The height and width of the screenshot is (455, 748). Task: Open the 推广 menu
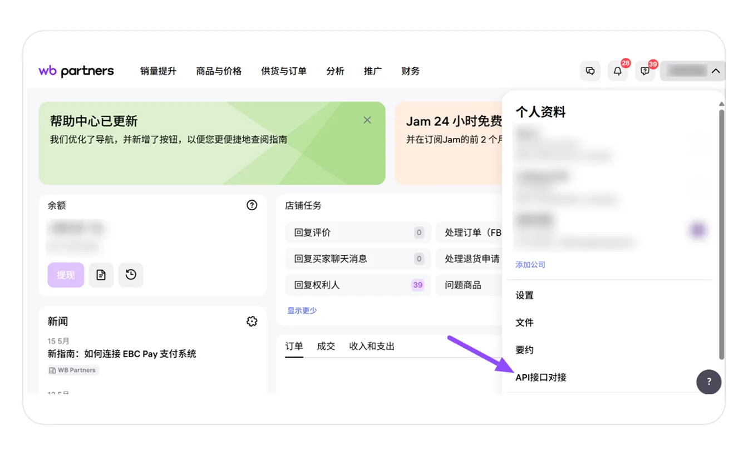[373, 71]
